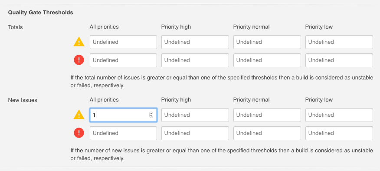Click the red error icon under Totals
The width and height of the screenshot is (380, 171).
79,60
